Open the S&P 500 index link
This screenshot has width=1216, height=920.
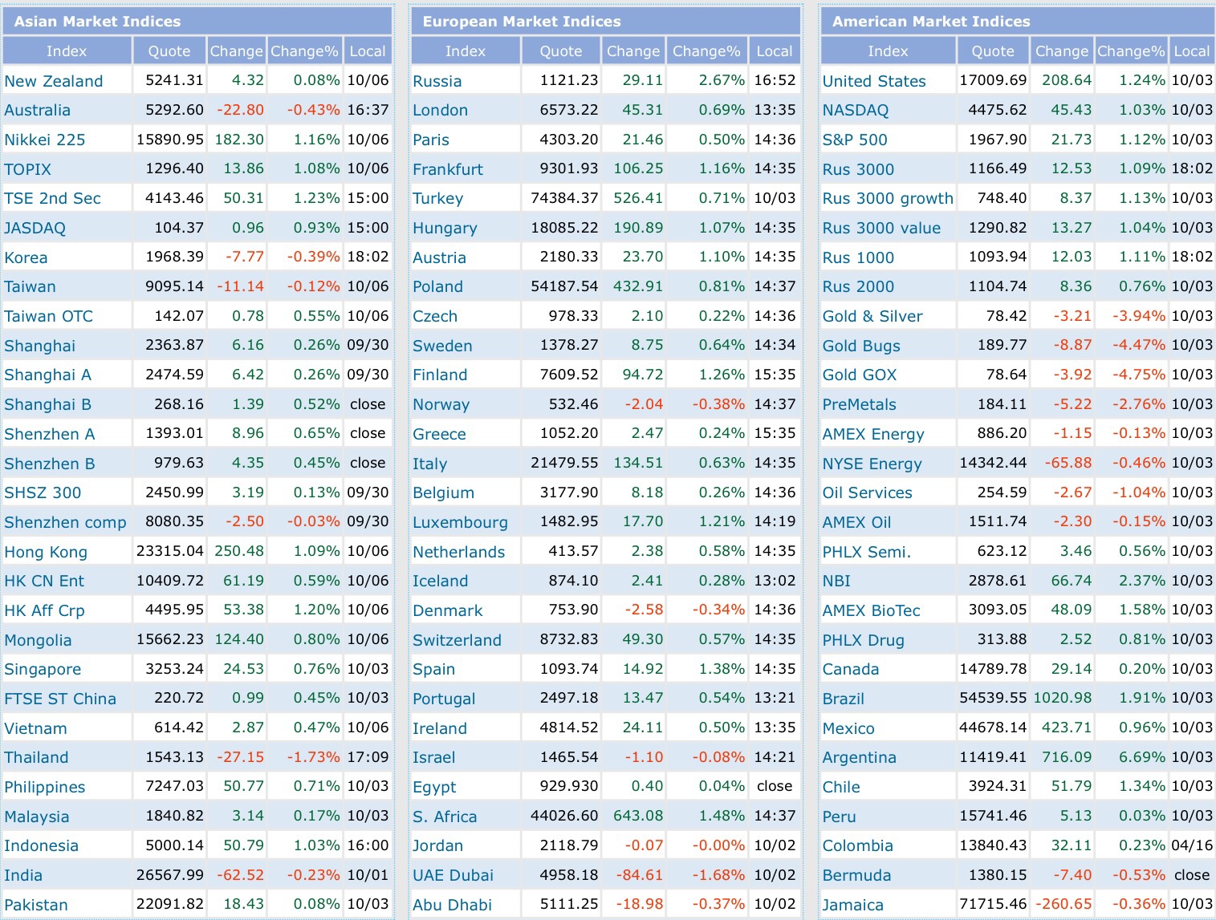(x=855, y=140)
